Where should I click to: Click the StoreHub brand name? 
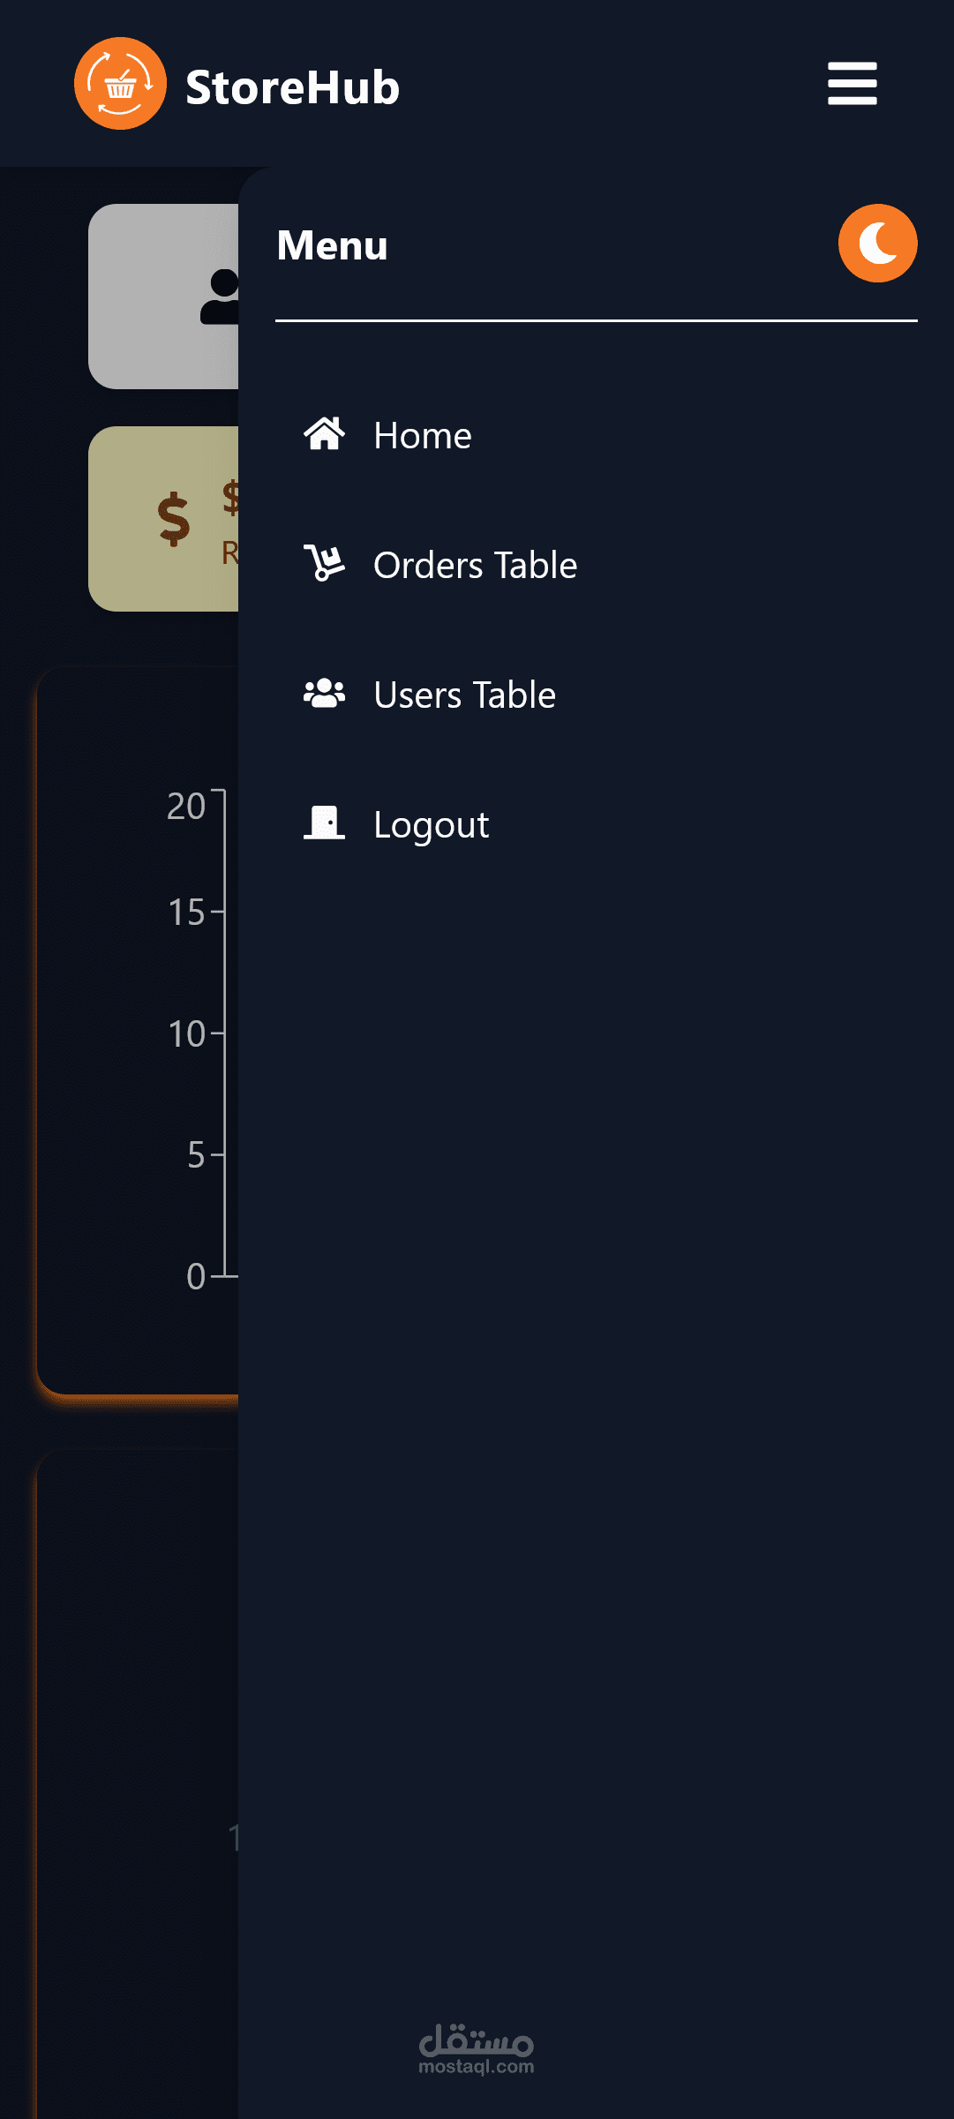(292, 87)
